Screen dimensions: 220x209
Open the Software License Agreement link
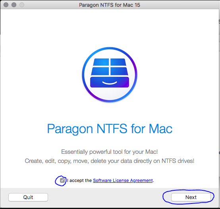(123, 180)
